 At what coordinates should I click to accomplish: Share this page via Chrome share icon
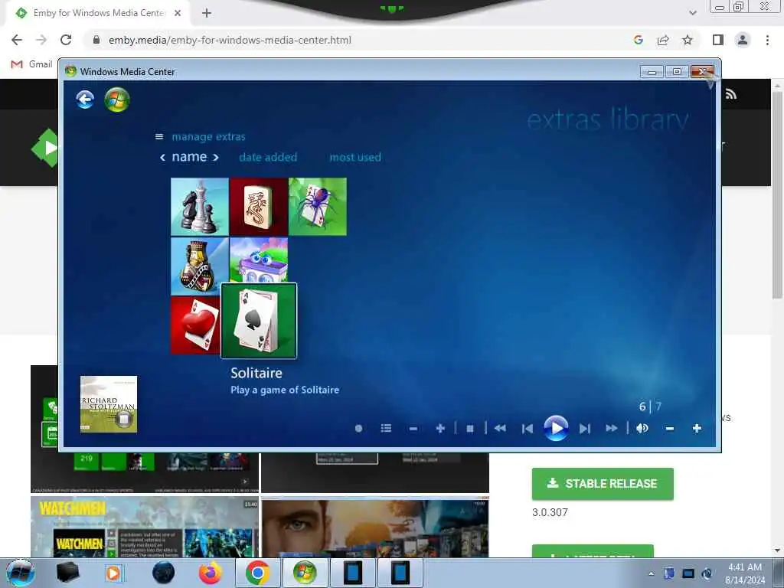click(663, 40)
